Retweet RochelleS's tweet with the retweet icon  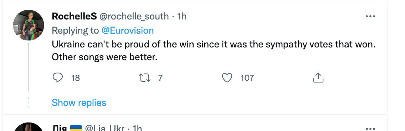click(145, 78)
